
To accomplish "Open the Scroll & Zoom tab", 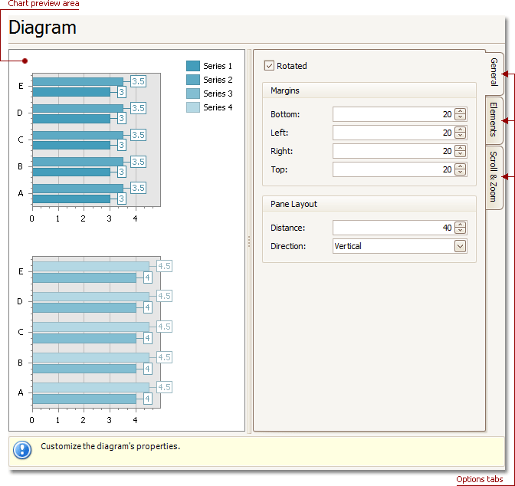I will tap(494, 176).
